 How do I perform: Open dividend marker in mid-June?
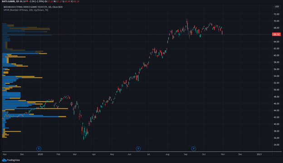(x=138, y=149)
